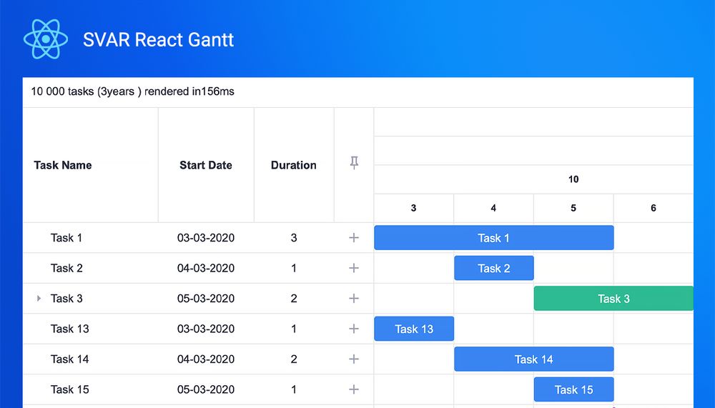The width and height of the screenshot is (715, 408).
Task: Sort by the Start Date column header
Action: pos(206,165)
